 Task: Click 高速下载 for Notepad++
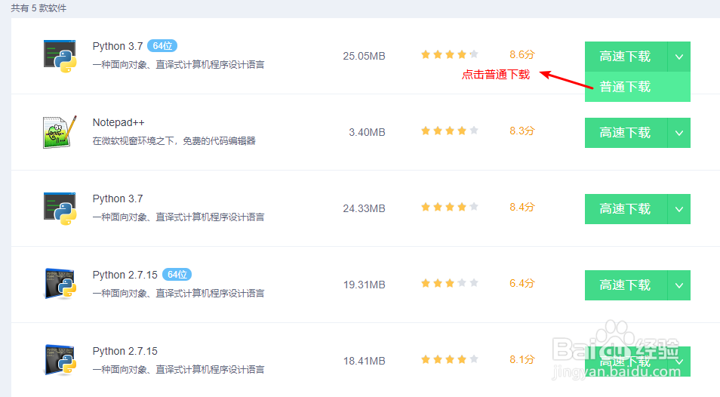(x=625, y=133)
